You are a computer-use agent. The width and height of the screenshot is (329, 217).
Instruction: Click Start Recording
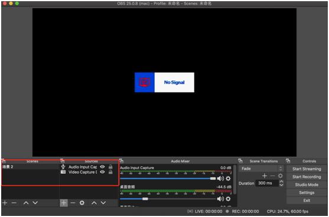[307, 177]
